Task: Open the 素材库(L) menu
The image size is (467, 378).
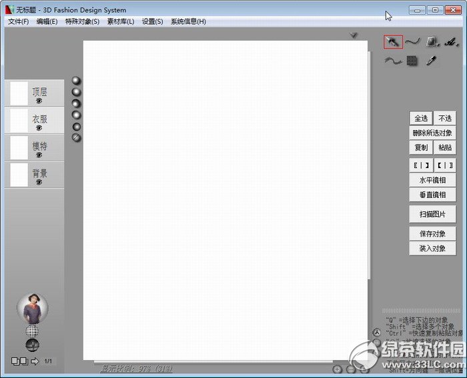Action: 121,22
